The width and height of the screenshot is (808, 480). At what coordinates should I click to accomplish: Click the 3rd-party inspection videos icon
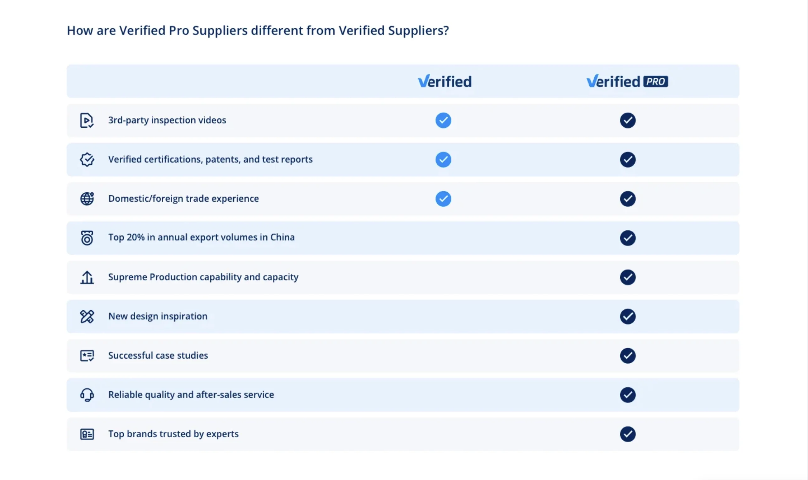(x=86, y=120)
